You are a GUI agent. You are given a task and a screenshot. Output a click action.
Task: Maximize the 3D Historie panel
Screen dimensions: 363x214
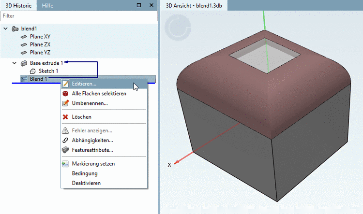(x=139, y=5)
